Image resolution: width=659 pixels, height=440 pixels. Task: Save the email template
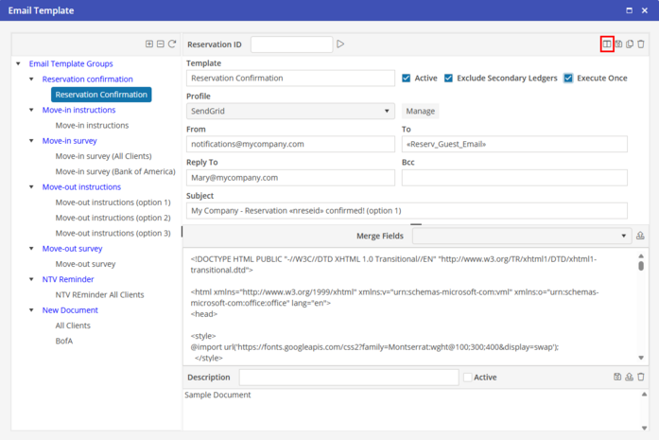[618, 44]
